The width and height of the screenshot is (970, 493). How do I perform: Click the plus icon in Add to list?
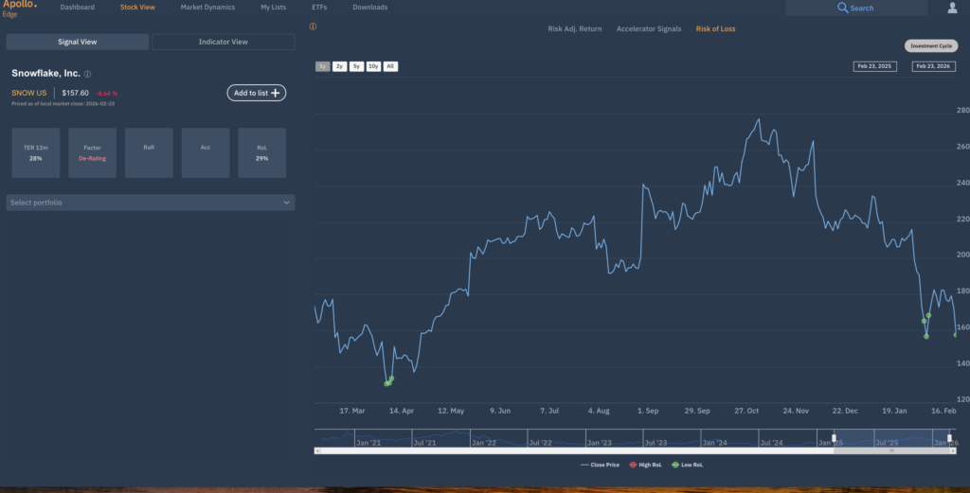point(276,93)
